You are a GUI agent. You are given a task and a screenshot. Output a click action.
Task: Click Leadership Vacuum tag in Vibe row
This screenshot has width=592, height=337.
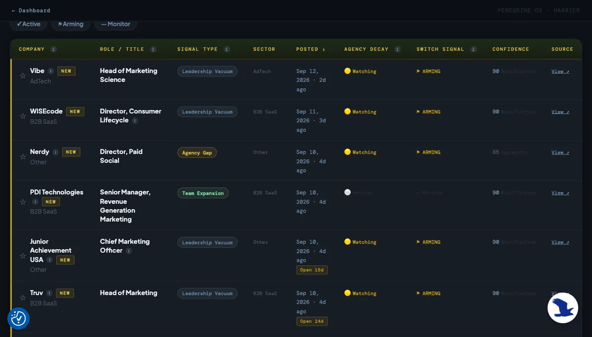click(x=207, y=72)
